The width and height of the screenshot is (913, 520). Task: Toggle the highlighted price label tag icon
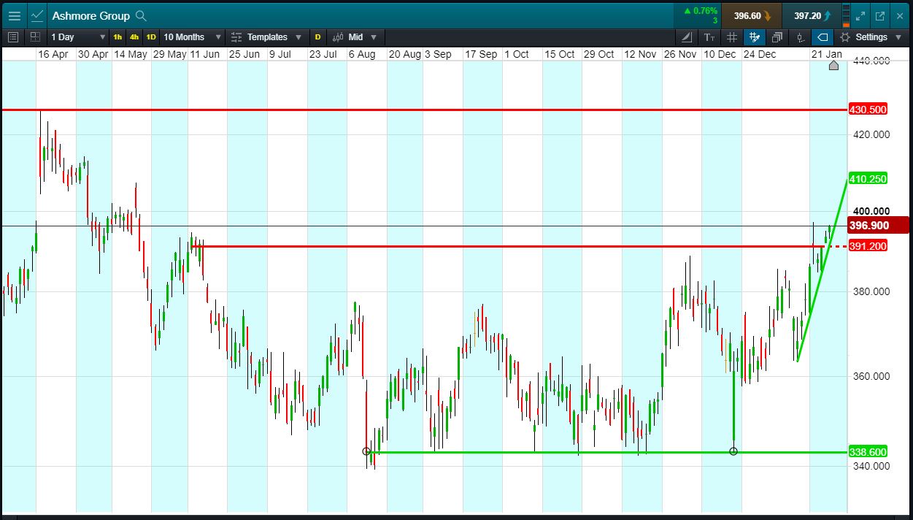coord(823,37)
